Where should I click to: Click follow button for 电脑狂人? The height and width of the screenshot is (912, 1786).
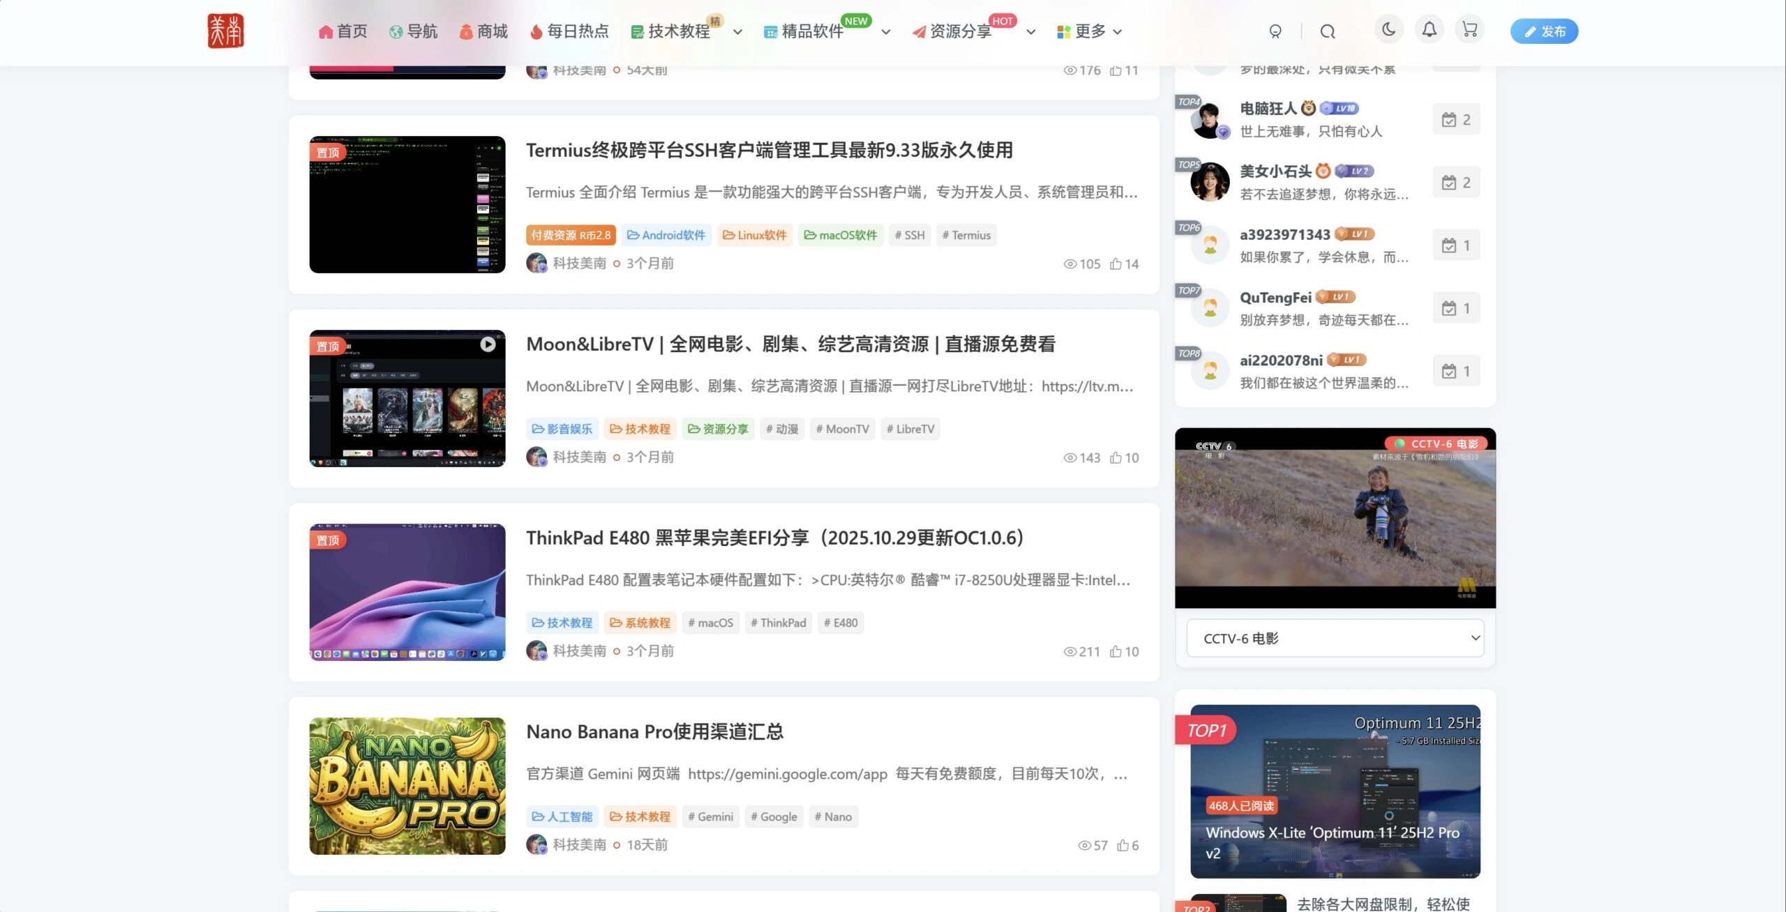tap(1456, 120)
